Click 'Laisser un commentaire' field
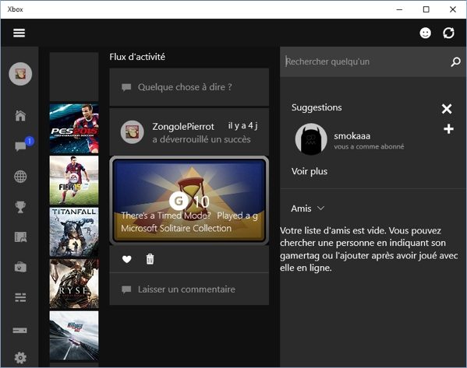Screen dimensions: 467x368 (189, 289)
